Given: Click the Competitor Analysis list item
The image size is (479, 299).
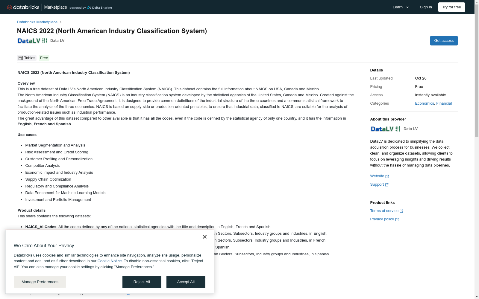Looking at the screenshot, I should tap(43, 166).
